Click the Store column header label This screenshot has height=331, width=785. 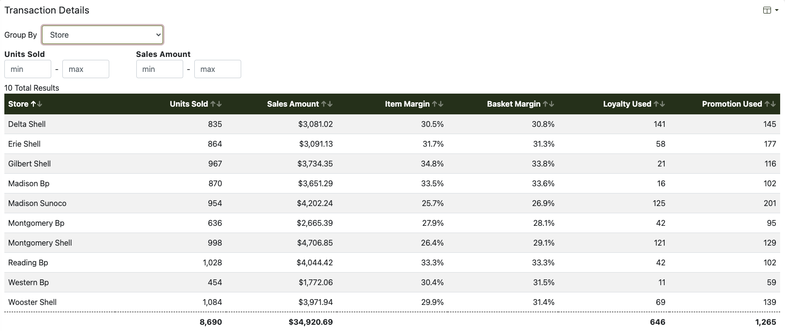[x=18, y=104]
